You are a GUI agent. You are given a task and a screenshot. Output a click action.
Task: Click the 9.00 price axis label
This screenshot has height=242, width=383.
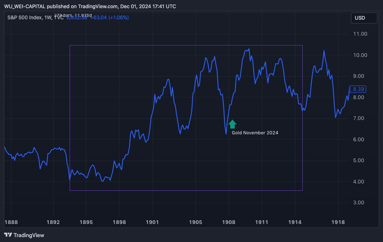pyautogui.click(x=358, y=76)
